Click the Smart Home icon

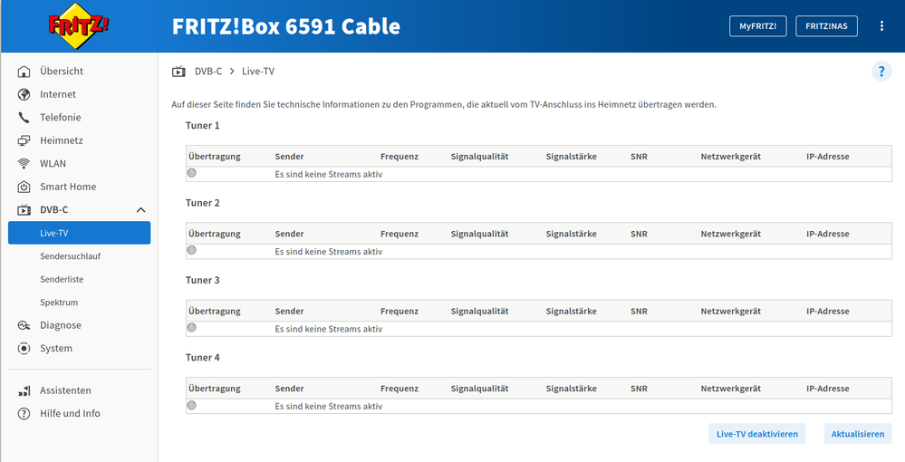pos(24,187)
